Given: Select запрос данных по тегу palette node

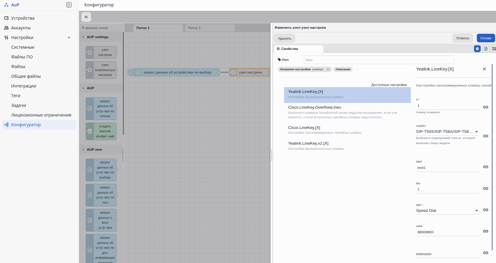Looking at the screenshot, I should 101,195.
